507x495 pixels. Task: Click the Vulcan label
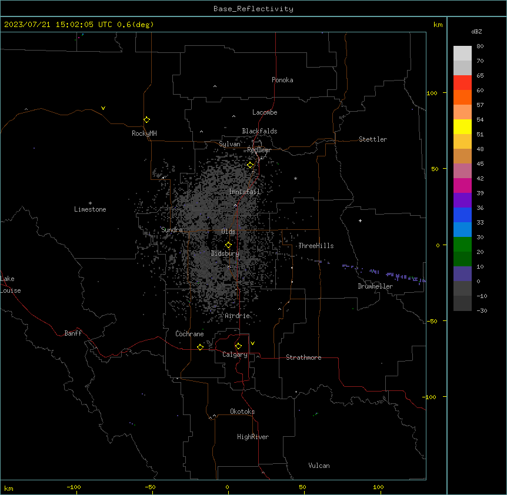point(319,466)
